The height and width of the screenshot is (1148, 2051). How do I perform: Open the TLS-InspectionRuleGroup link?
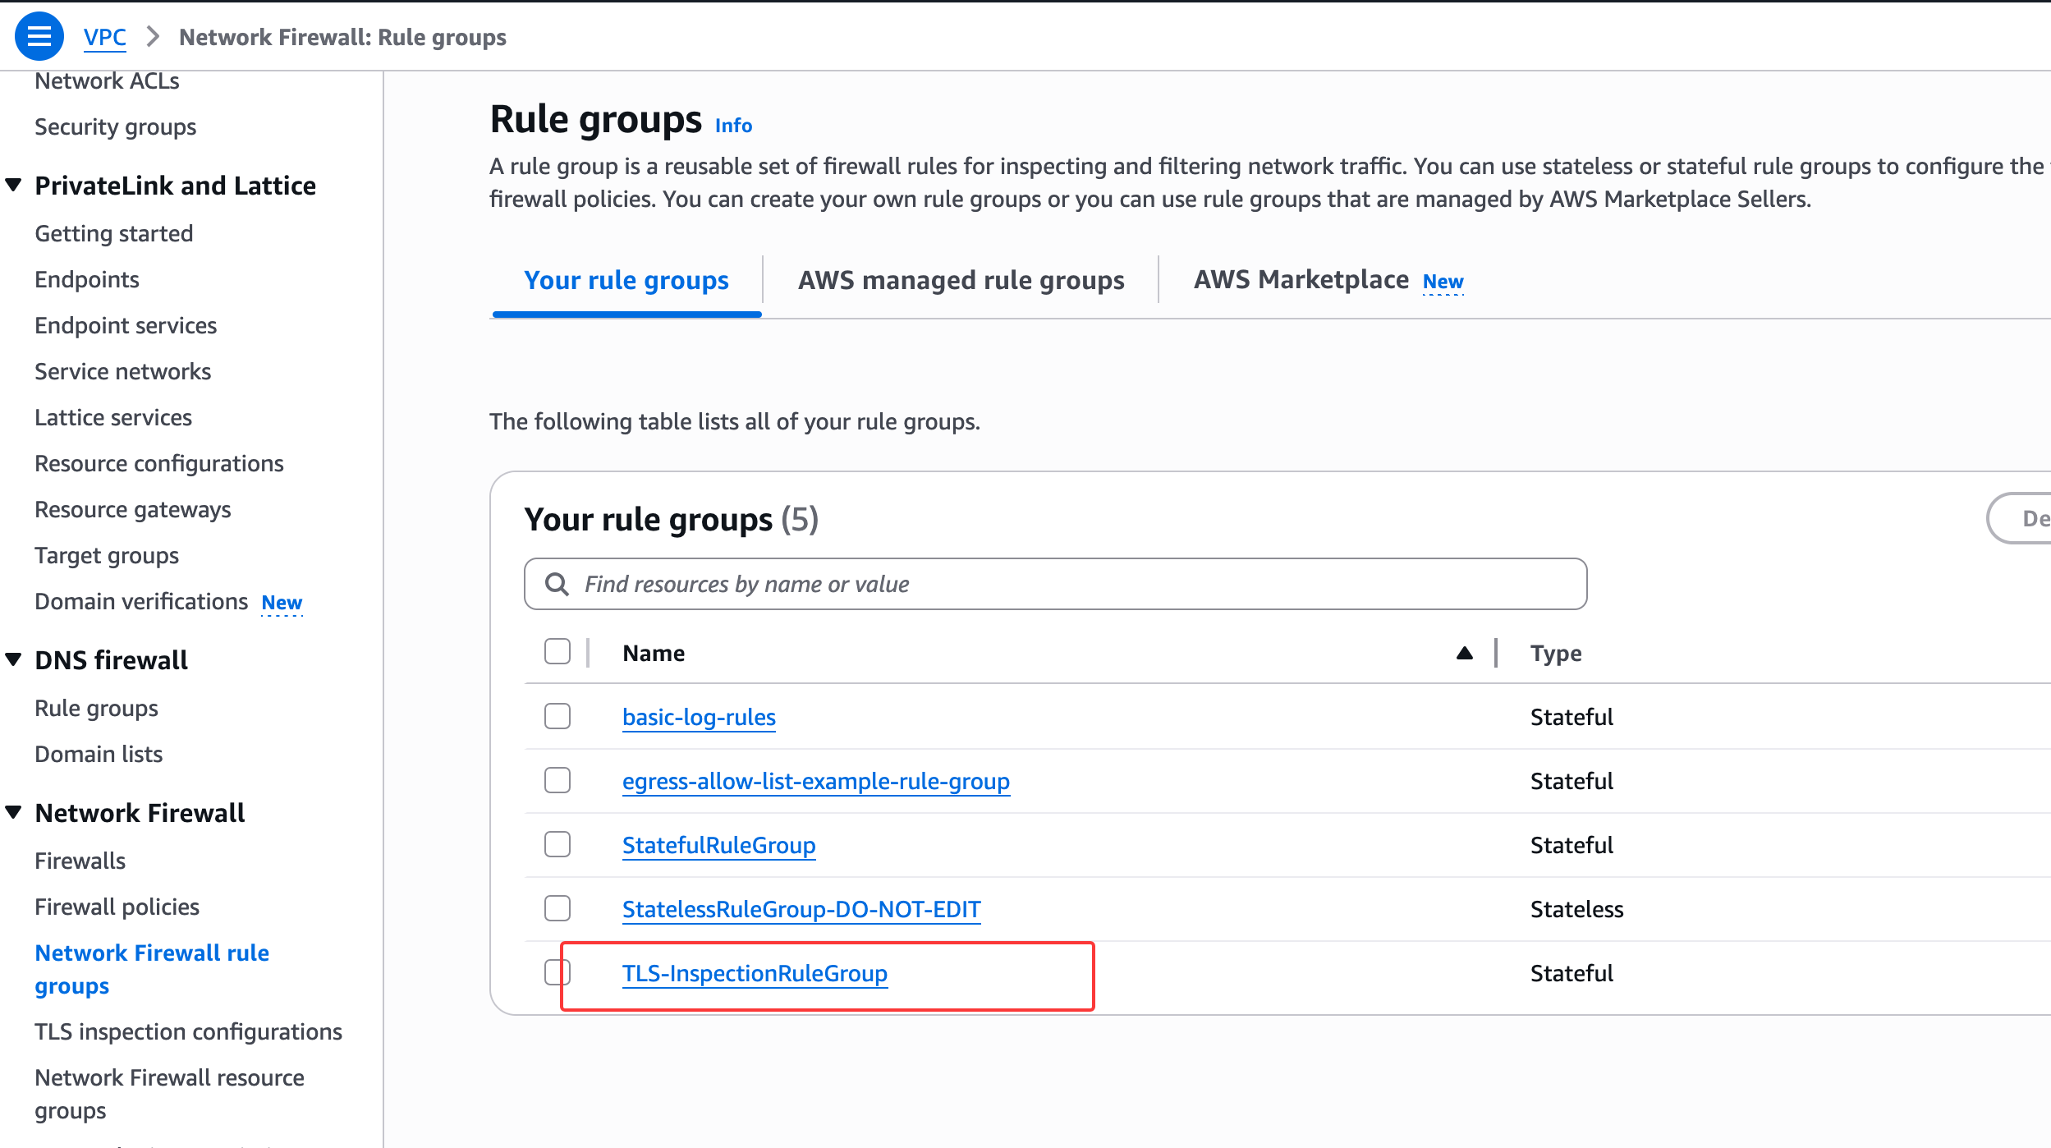754,973
